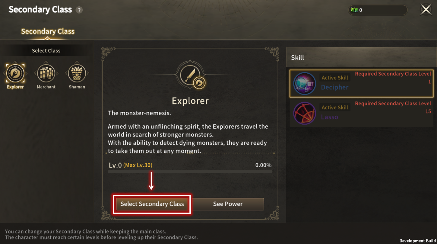Click the Lv.0 experience progress bar
437x244 pixels.
pyautogui.click(x=190, y=172)
